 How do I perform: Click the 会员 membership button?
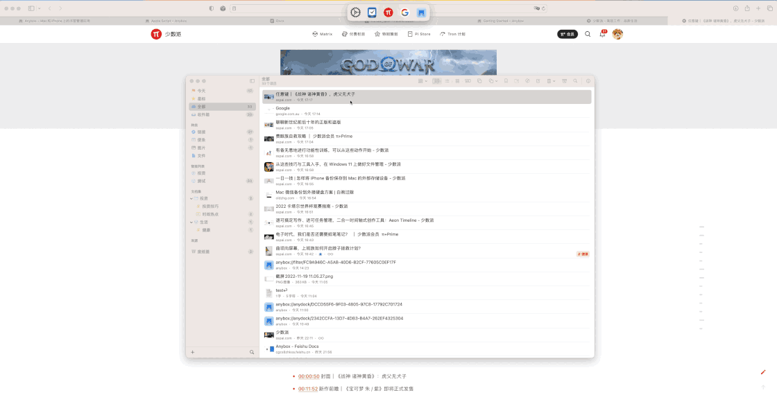coord(567,34)
